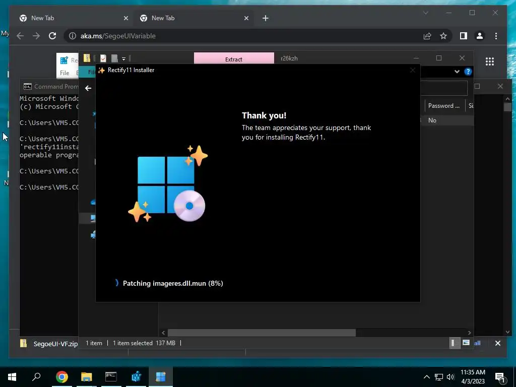Open Windows taskbar search

click(36, 377)
